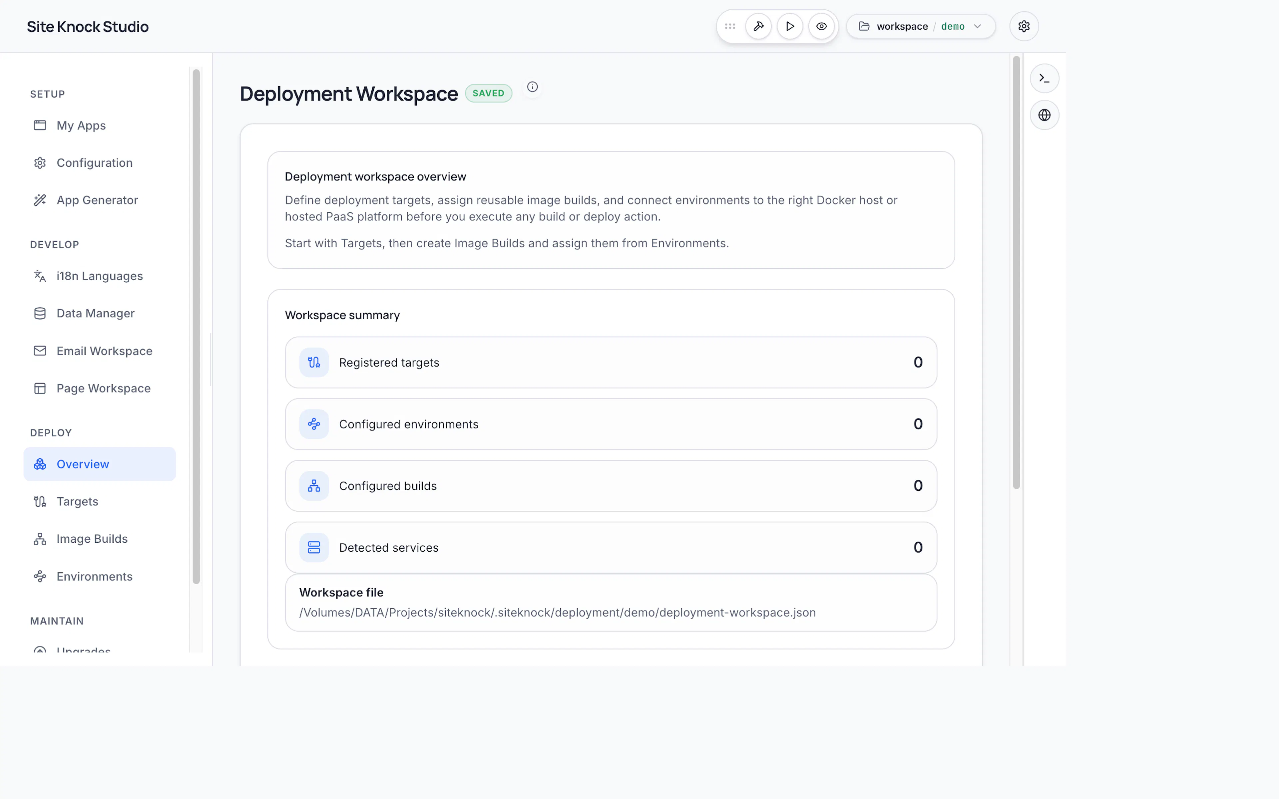
Task: Open the workspace / demo selector dropdown
Action: (921, 26)
